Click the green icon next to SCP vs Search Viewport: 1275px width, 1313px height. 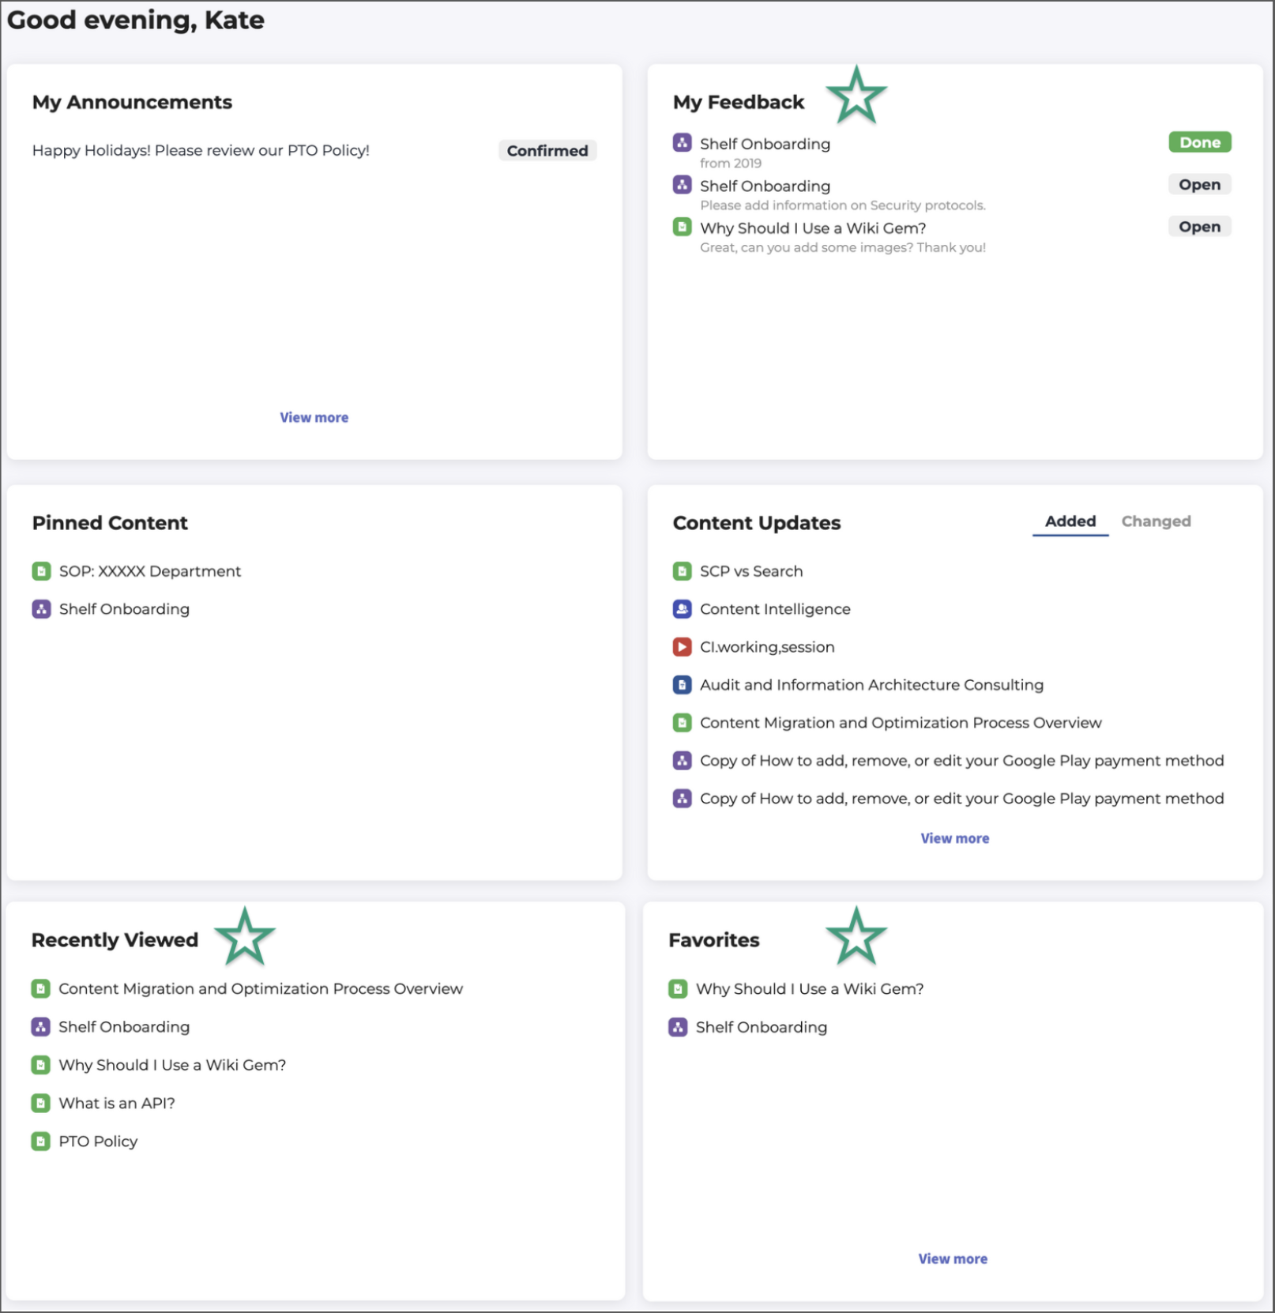682,571
